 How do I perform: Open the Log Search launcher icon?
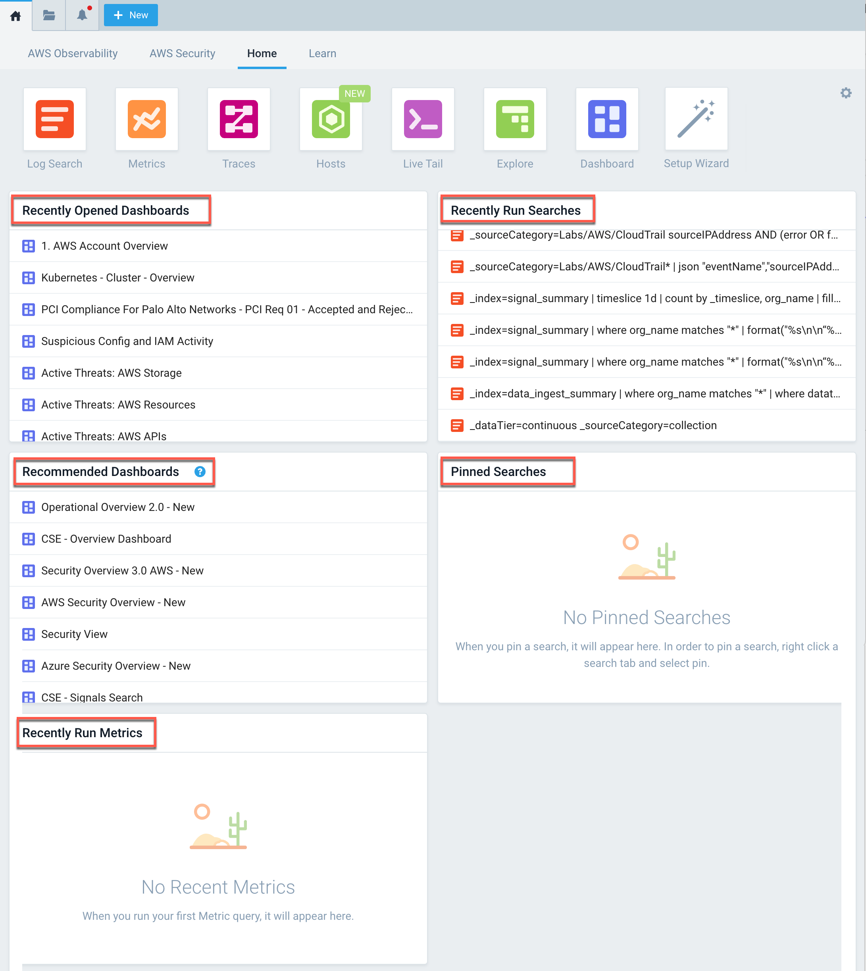pyautogui.click(x=55, y=119)
